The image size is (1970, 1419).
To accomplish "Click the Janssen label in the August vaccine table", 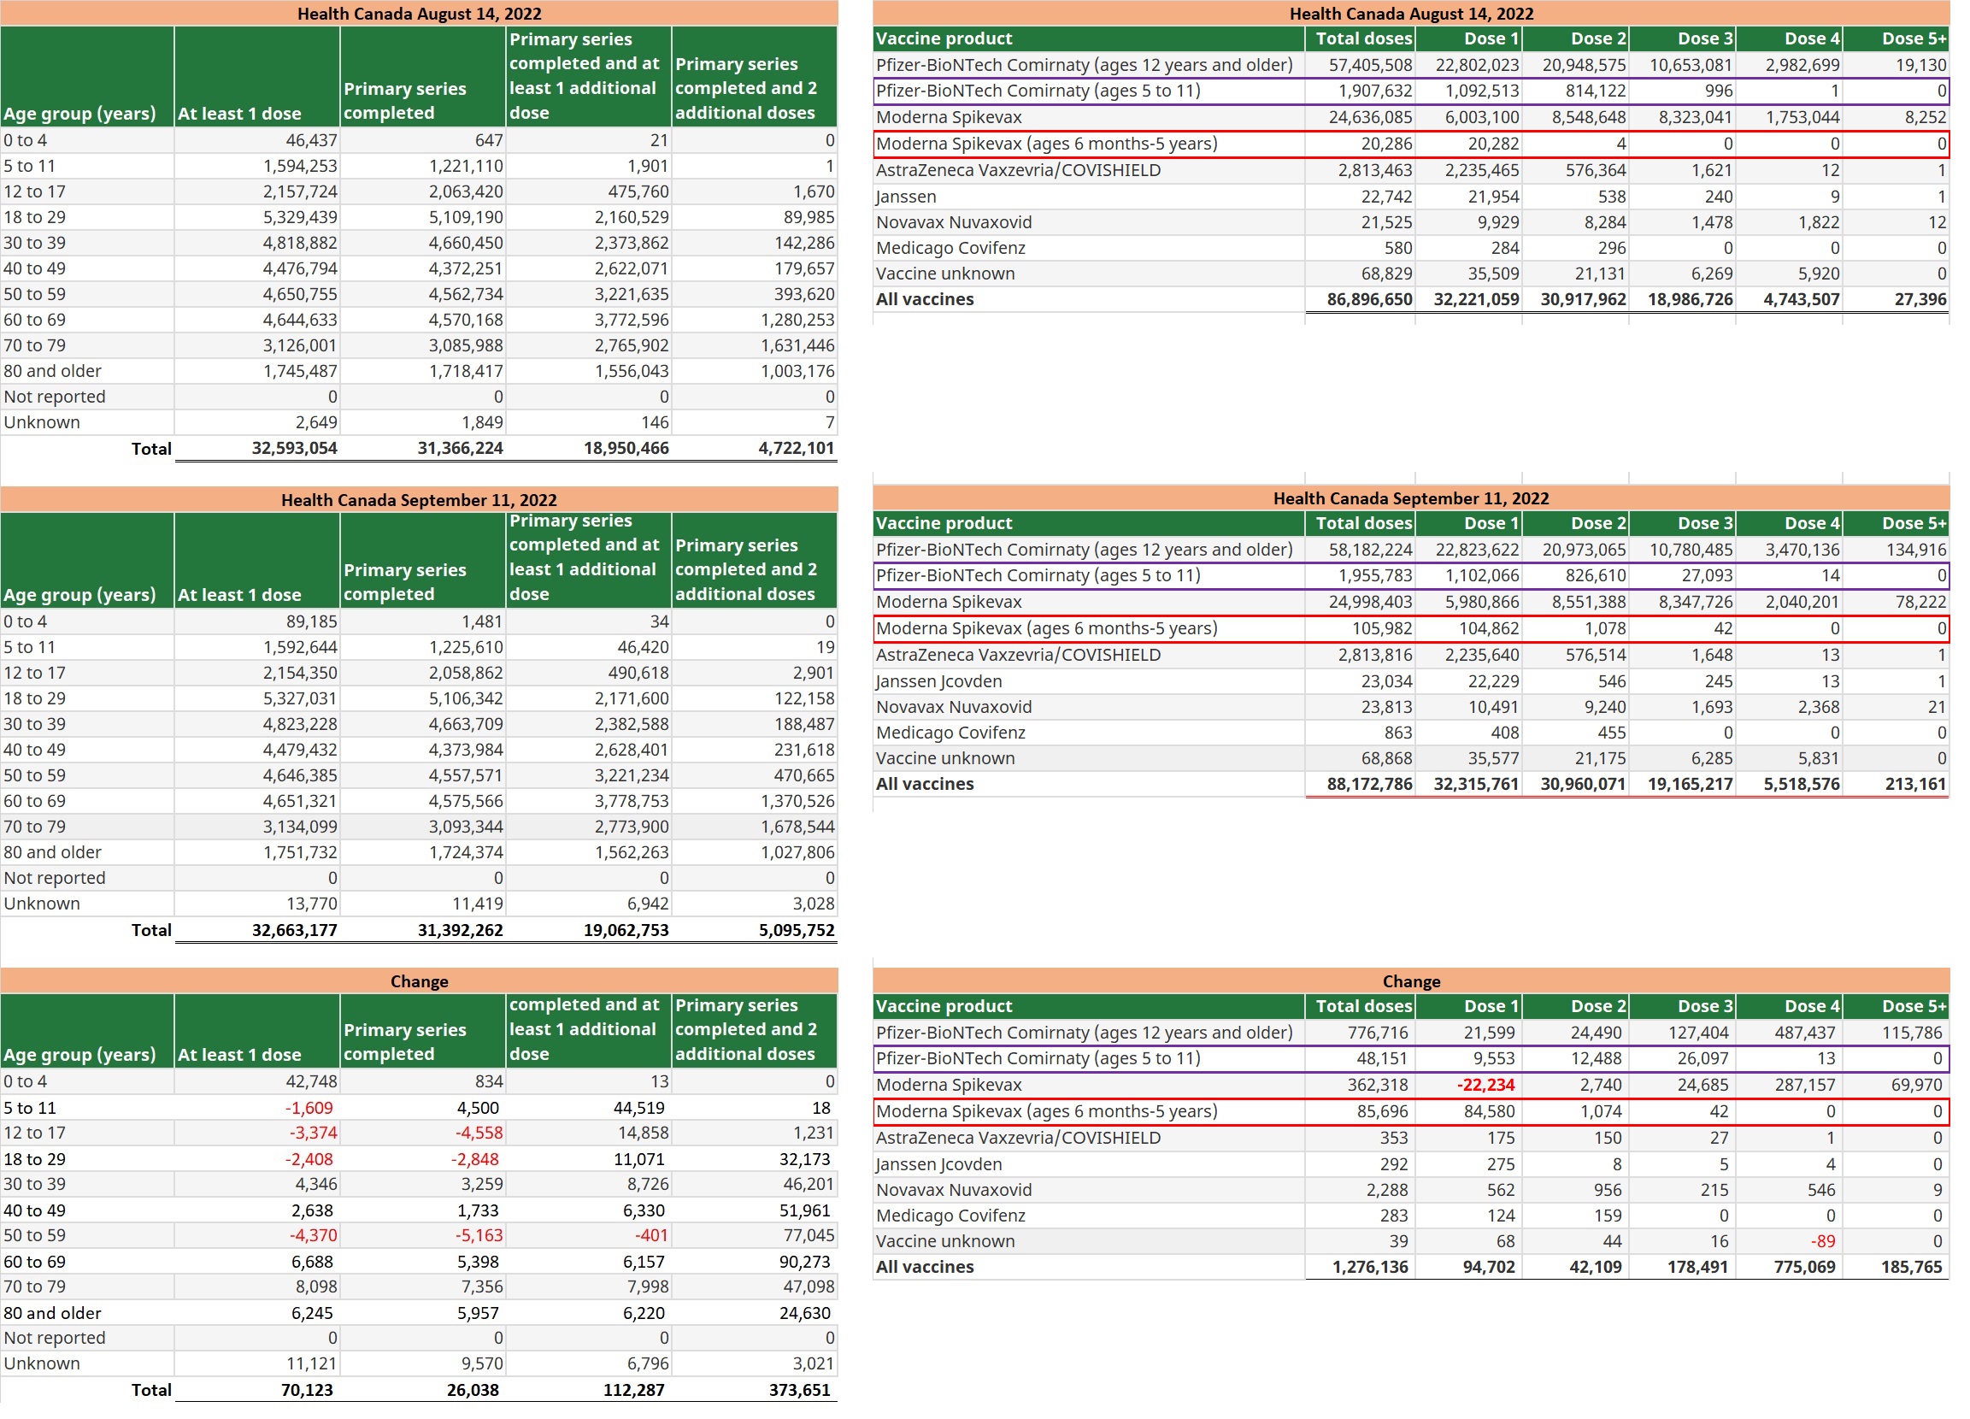I will point(906,197).
